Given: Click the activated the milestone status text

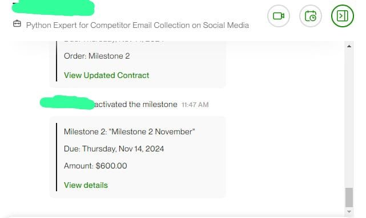Looking at the screenshot, I should click(136, 105).
